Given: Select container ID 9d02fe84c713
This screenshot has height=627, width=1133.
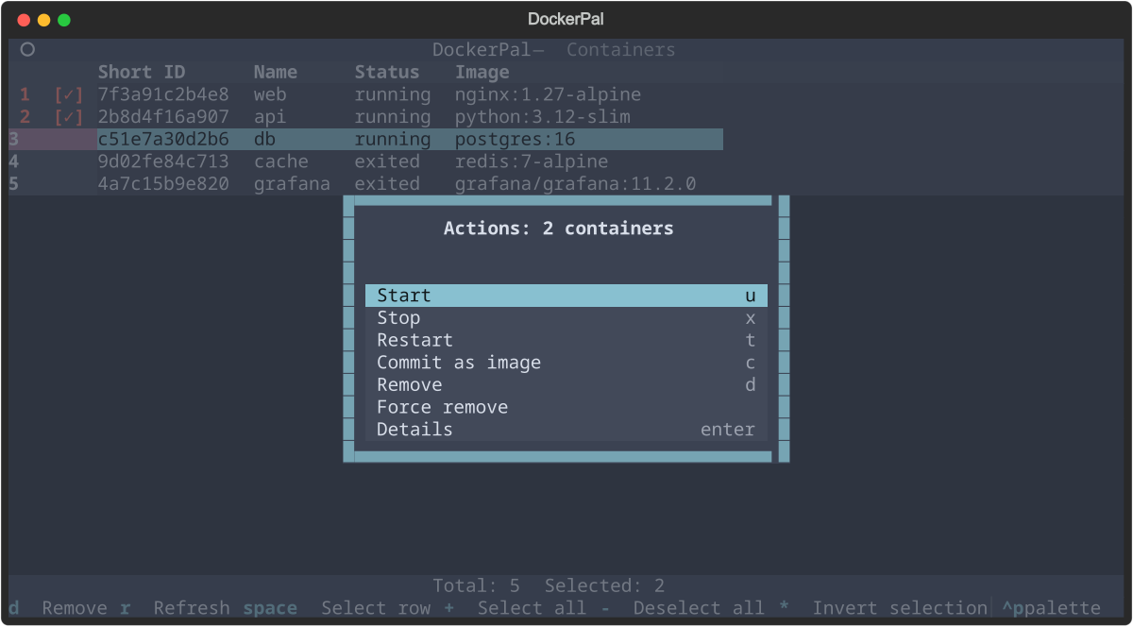Looking at the screenshot, I should [163, 161].
